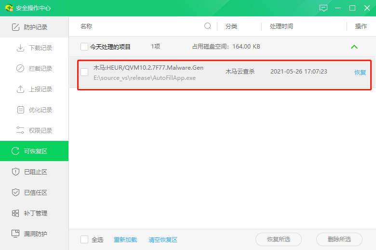Click the 处理时间 column header
Viewport: 376px width, 250px height.
tap(282, 26)
